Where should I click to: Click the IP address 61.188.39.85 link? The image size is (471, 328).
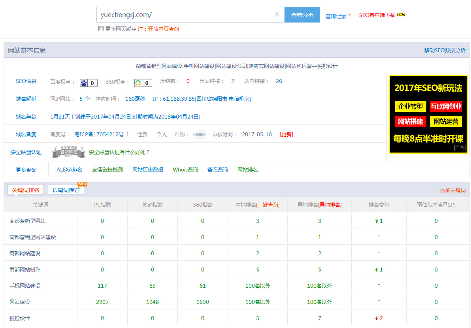pyautogui.click(x=202, y=99)
